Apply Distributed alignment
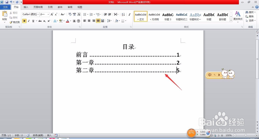 [x=103, y=21]
